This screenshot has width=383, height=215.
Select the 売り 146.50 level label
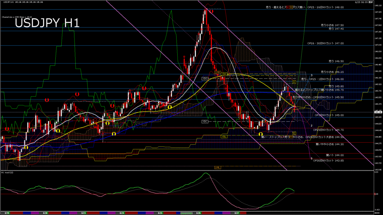[x=336, y=62]
